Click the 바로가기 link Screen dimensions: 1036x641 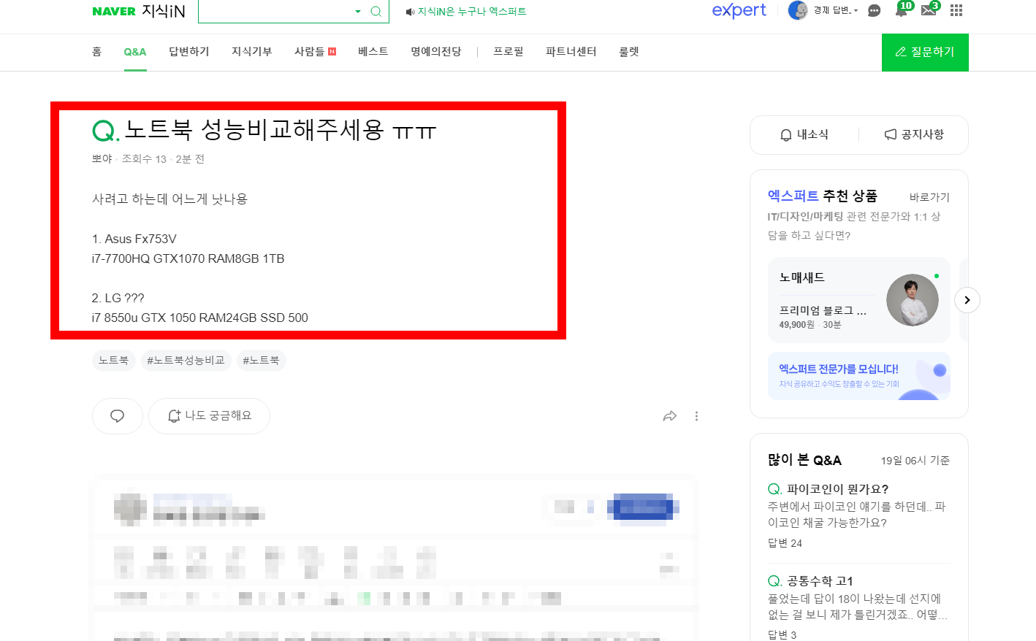(x=929, y=197)
